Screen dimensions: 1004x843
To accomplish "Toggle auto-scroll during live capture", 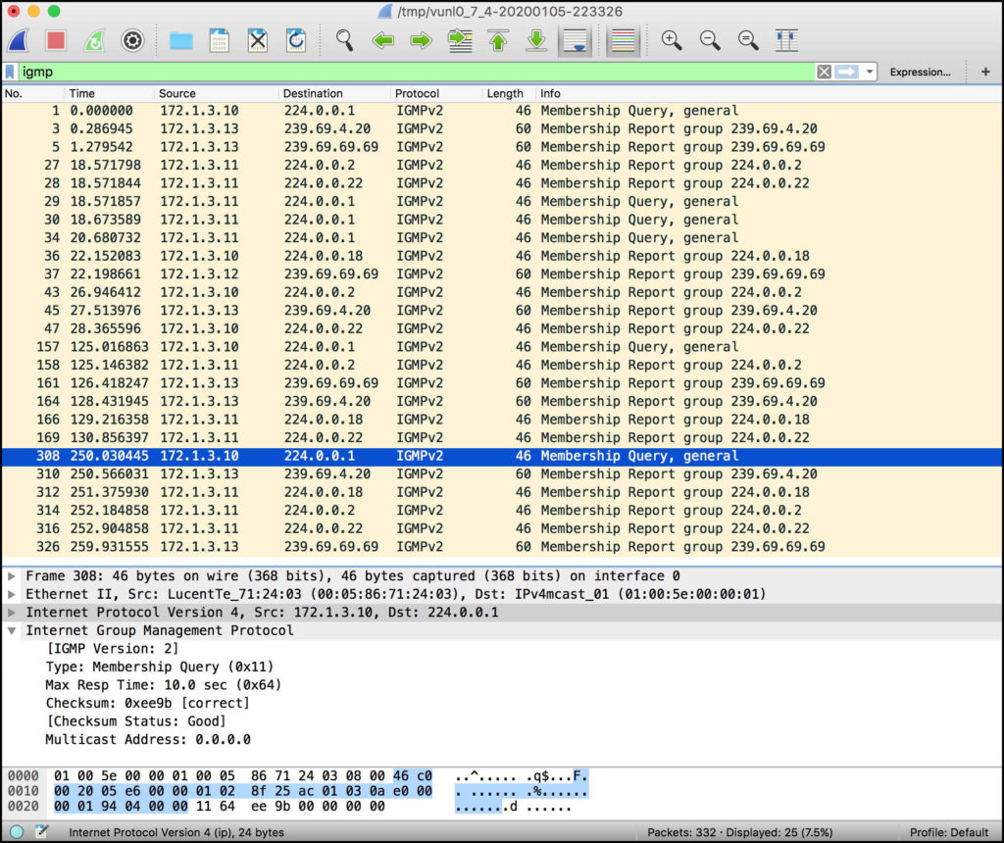I will 573,40.
